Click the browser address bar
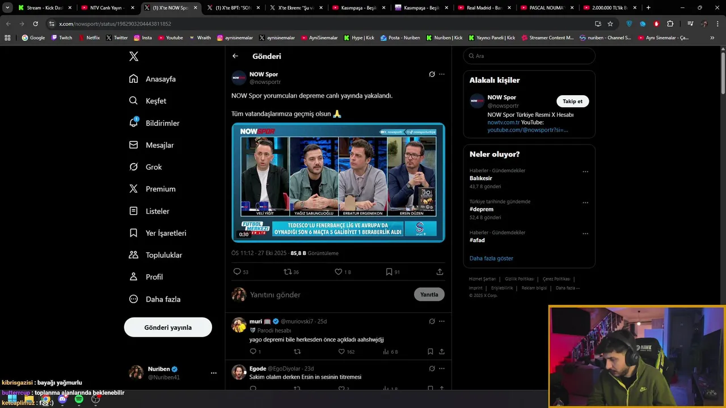 pos(318,24)
